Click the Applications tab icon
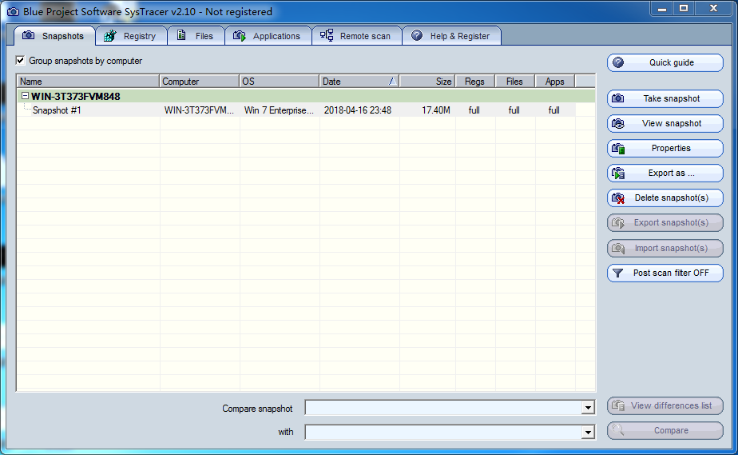The width and height of the screenshot is (738, 455). (x=240, y=35)
